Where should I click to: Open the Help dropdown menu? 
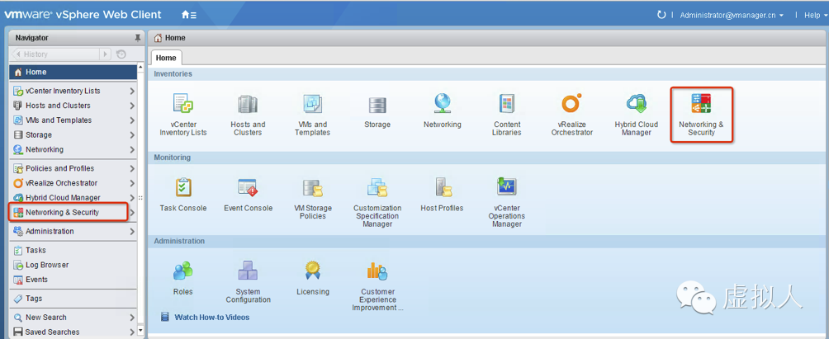pyautogui.click(x=815, y=16)
